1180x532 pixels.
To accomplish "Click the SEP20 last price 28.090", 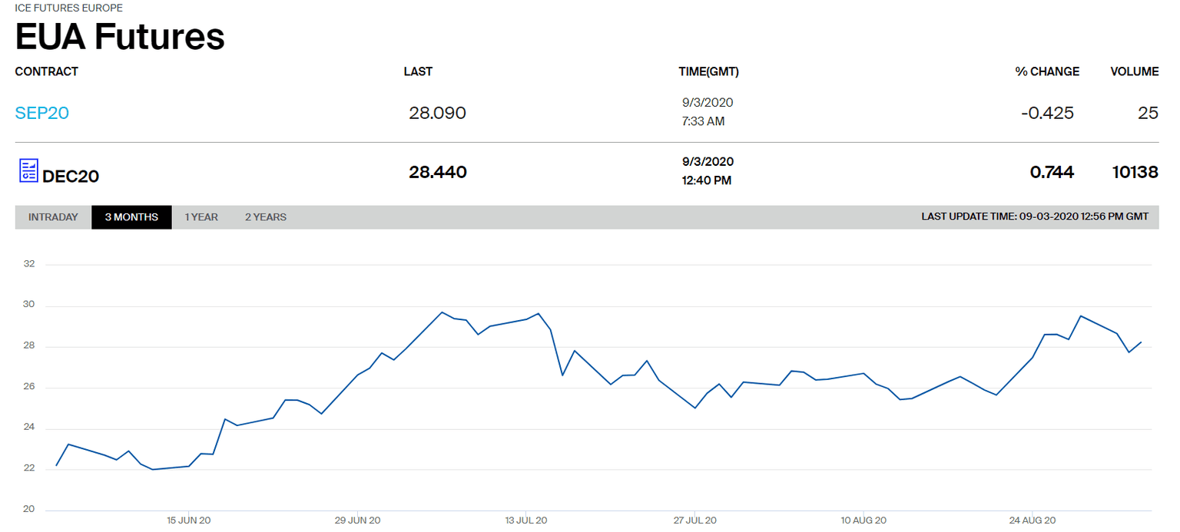I will tap(437, 114).
